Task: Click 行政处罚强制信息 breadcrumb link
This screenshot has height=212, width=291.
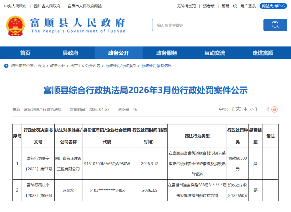Action: [157, 66]
